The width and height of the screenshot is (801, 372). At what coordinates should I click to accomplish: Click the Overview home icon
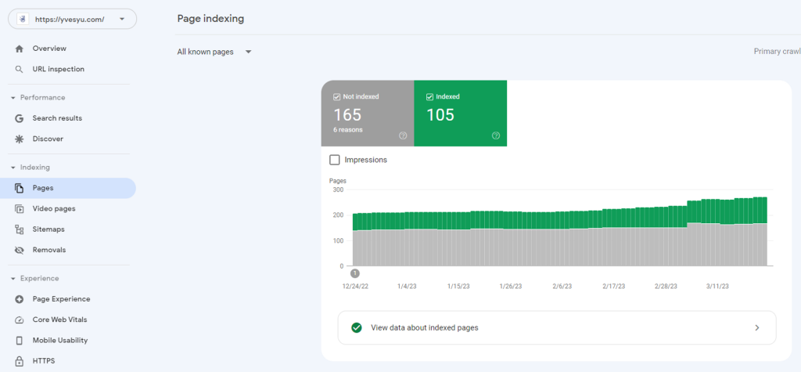[20, 49]
